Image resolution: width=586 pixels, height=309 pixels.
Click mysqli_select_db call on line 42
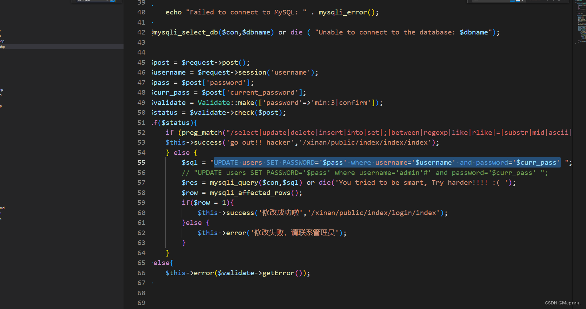pyautogui.click(x=213, y=32)
